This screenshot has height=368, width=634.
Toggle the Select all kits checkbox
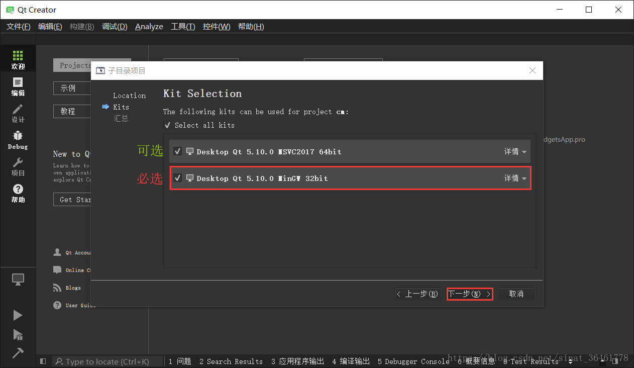(167, 125)
